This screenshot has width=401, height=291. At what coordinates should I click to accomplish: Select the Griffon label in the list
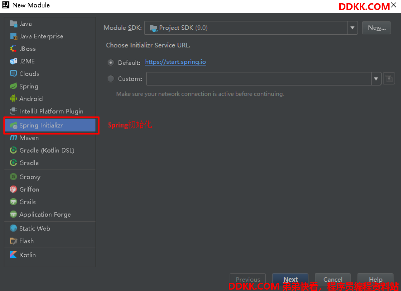29,189
